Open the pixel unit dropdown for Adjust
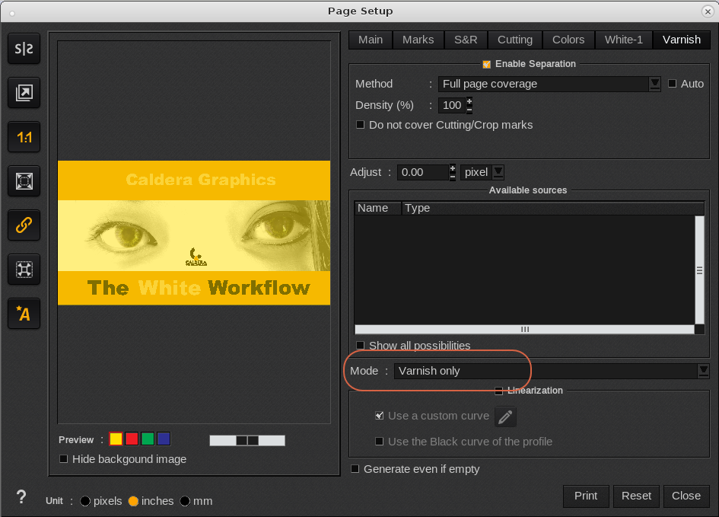 pyautogui.click(x=498, y=172)
